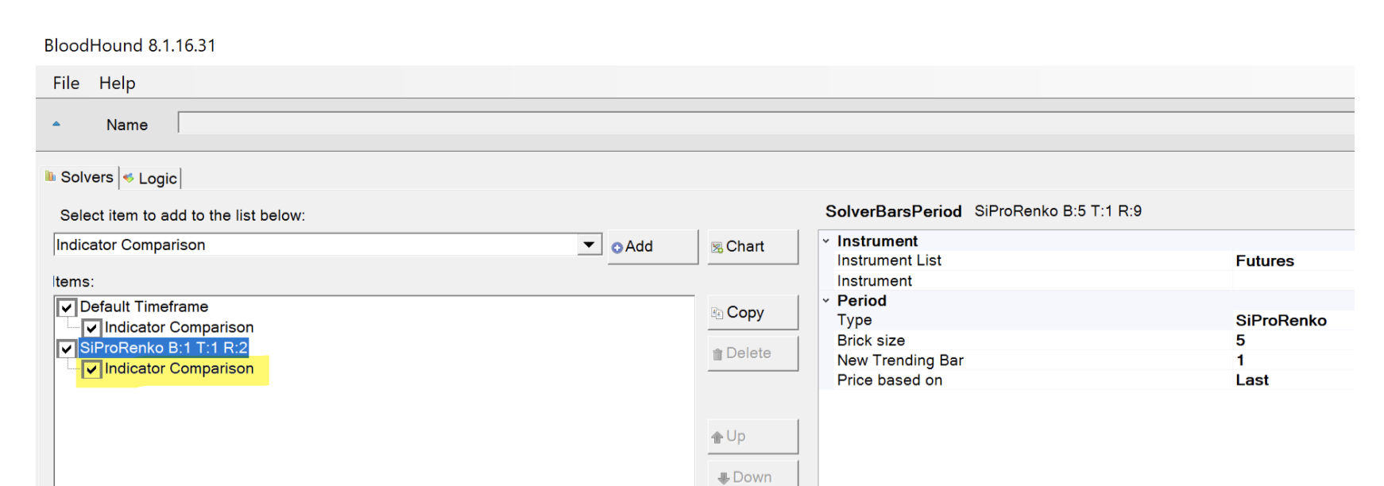
Task: Move the item Up in list
Action: click(752, 437)
